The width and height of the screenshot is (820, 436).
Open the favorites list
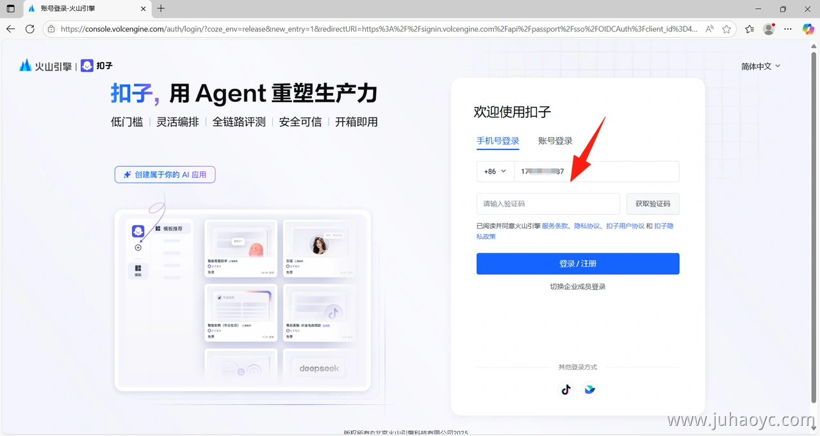[x=750, y=29]
